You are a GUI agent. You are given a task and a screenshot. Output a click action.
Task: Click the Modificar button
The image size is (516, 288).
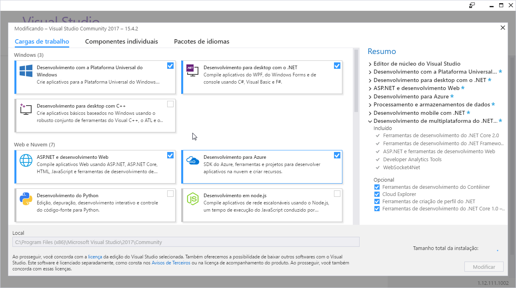pos(484,267)
